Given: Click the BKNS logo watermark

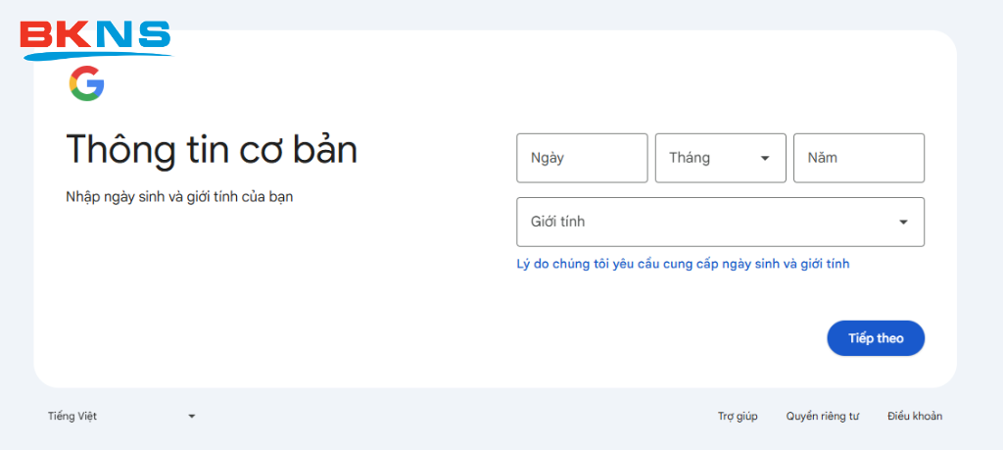Looking at the screenshot, I should pyautogui.click(x=95, y=37).
